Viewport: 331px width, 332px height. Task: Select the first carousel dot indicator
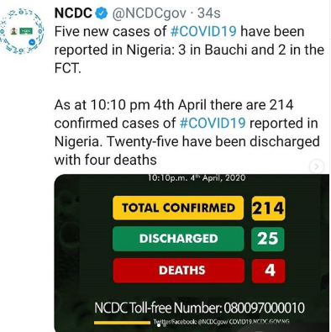159,325
